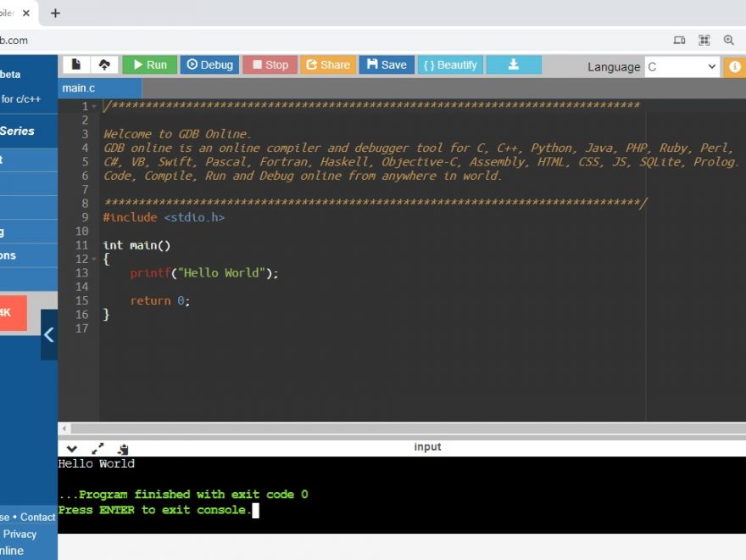Image resolution: width=746 pixels, height=560 pixels.
Task: Open a new browser tab
Action: tap(56, 13)
